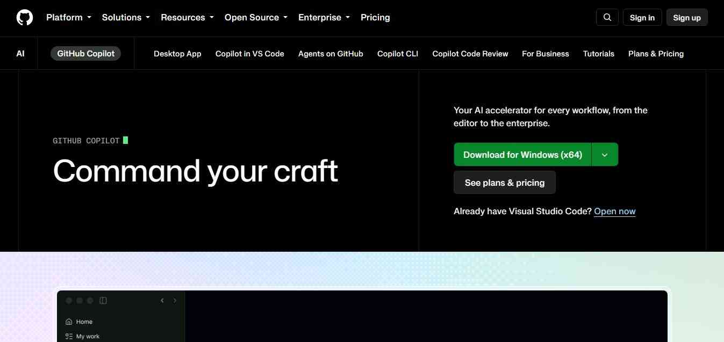
Task: Click the Sign up button
Action: pyautogui.click(x=687, y=17)
